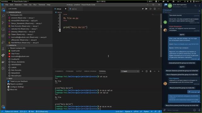Click UTF-8 encoding in status bar
This screenshot has height=113, width=202.
(x=136, y=111)
